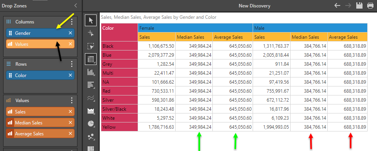The width and height of the screenshot is (377, 151).
Task: Open Values zone options menu
Action: (72, 100)
